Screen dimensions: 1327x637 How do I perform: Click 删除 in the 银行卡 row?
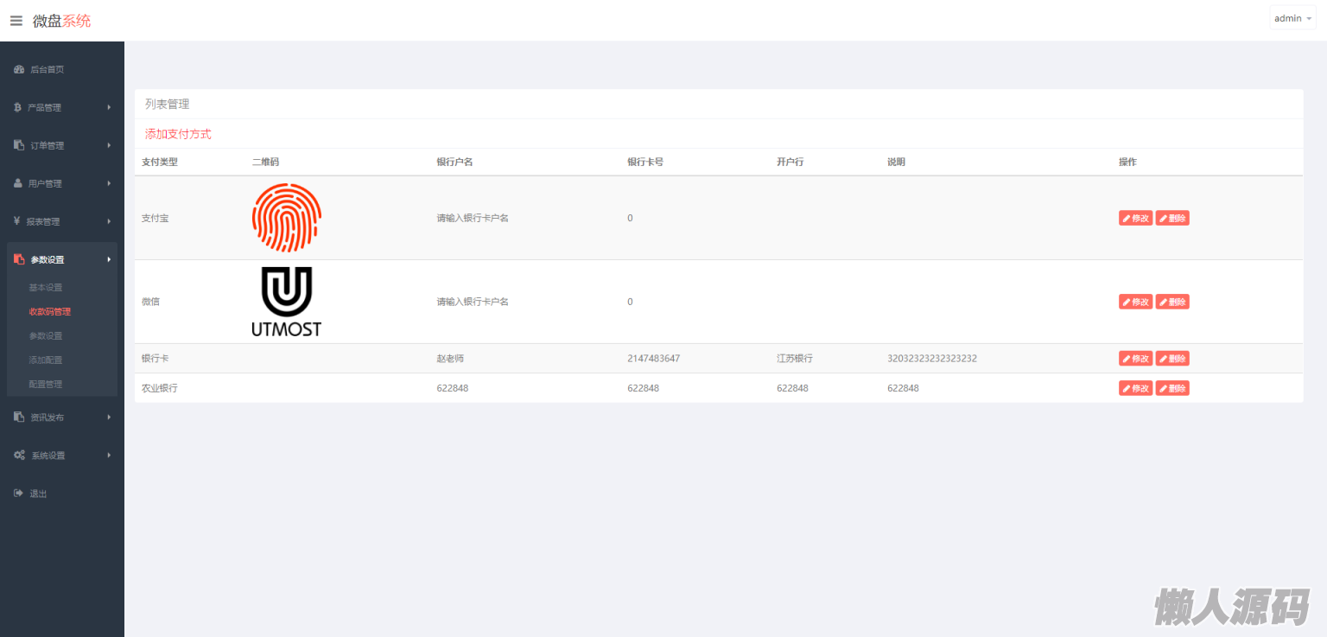(1172, 358)
